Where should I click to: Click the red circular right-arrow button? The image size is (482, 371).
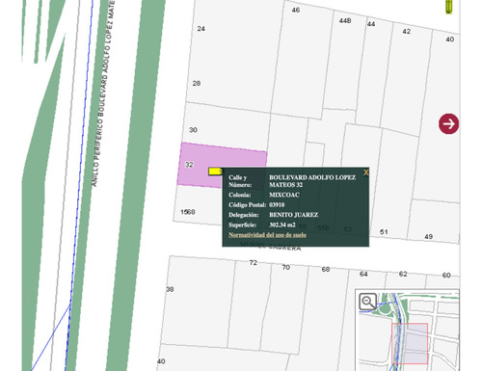click(x=448, y=123)
